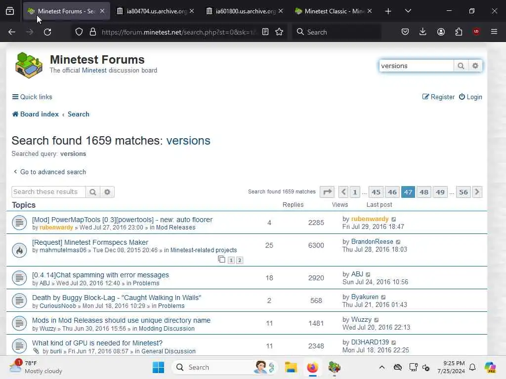Open PowerMapTools powertools topic

point(122,220)
